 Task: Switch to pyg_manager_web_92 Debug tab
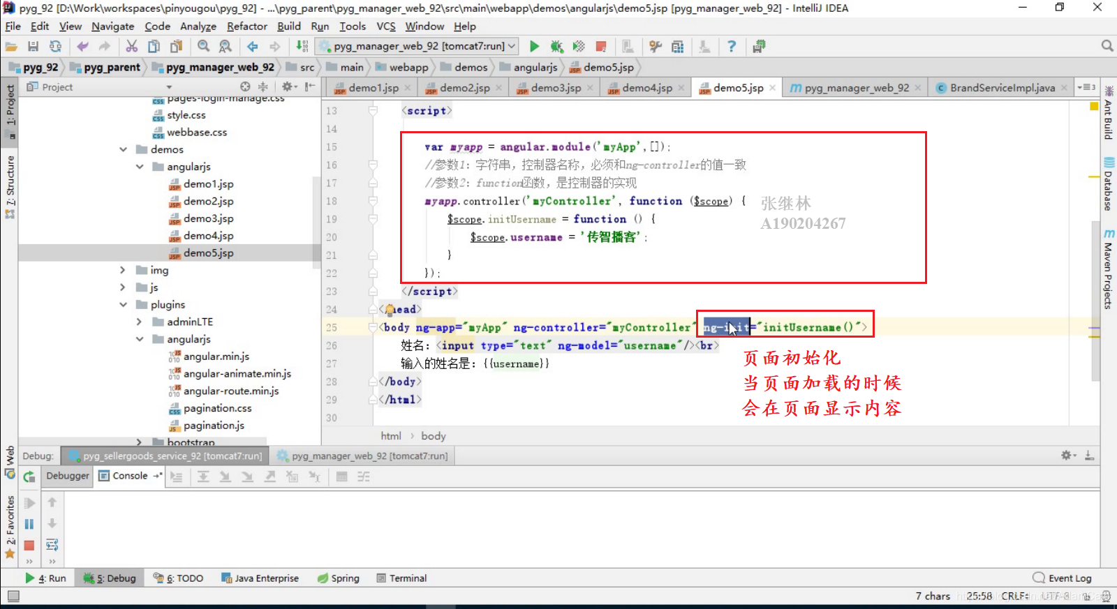coord(363,456)
